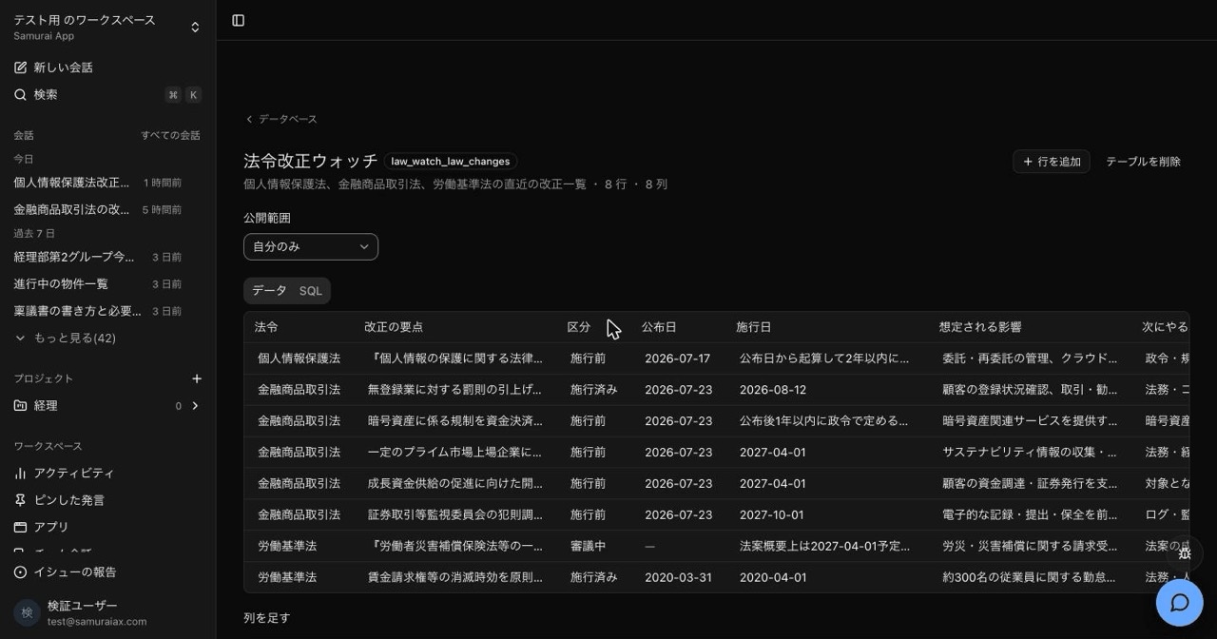Open すべての会話 list
This screenshot has width=1217, height=639.
170,135
